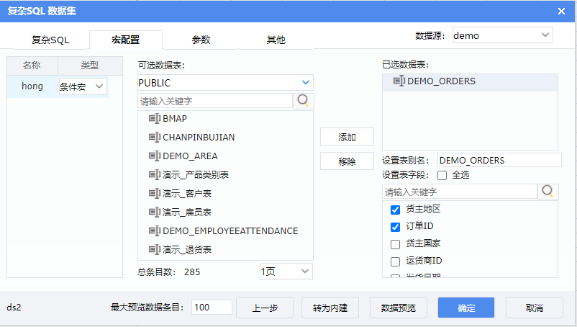Uncheck the 订单ID field checkbox

(x=395, y=227)
